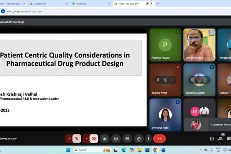Click the present screen icon
The image size is (231, 154).
(104, 138)
